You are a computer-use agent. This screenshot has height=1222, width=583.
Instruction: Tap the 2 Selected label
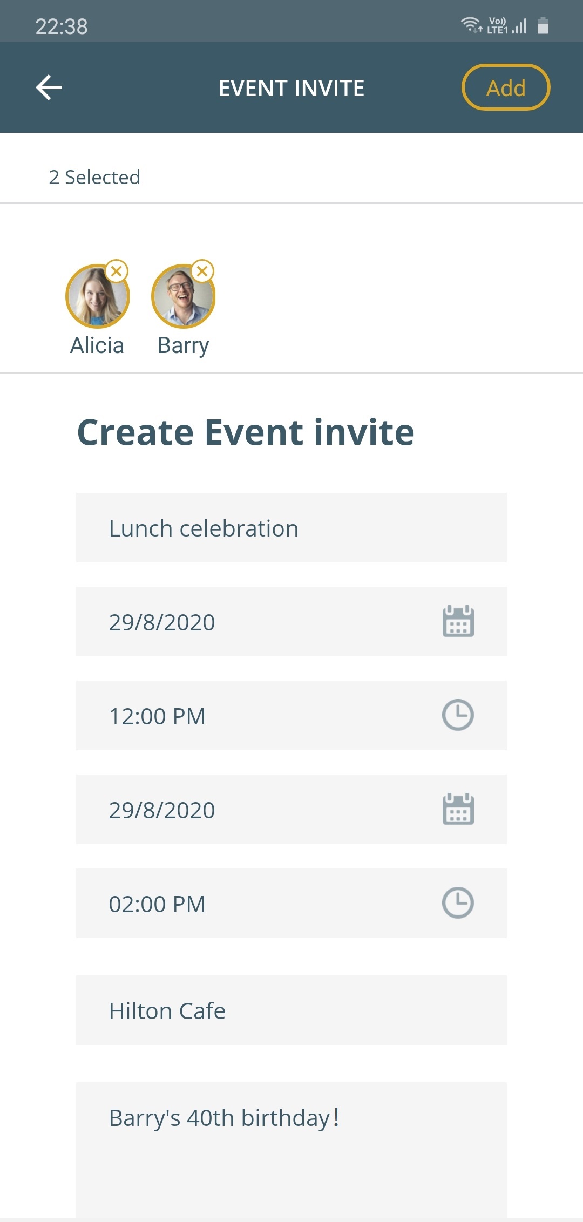click(x=94, y=177)
